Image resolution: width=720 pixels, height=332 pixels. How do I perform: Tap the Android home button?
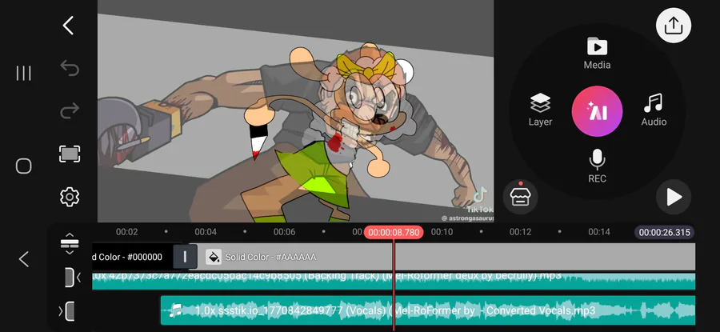[x=24, y=166]
